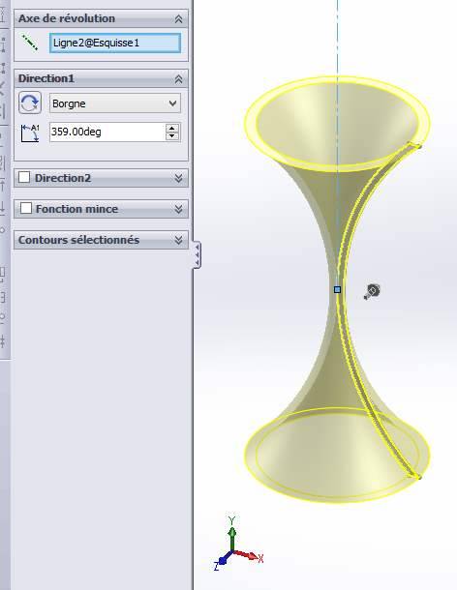Expand the Contours sélectionnés section

click(x=178, y=240)
